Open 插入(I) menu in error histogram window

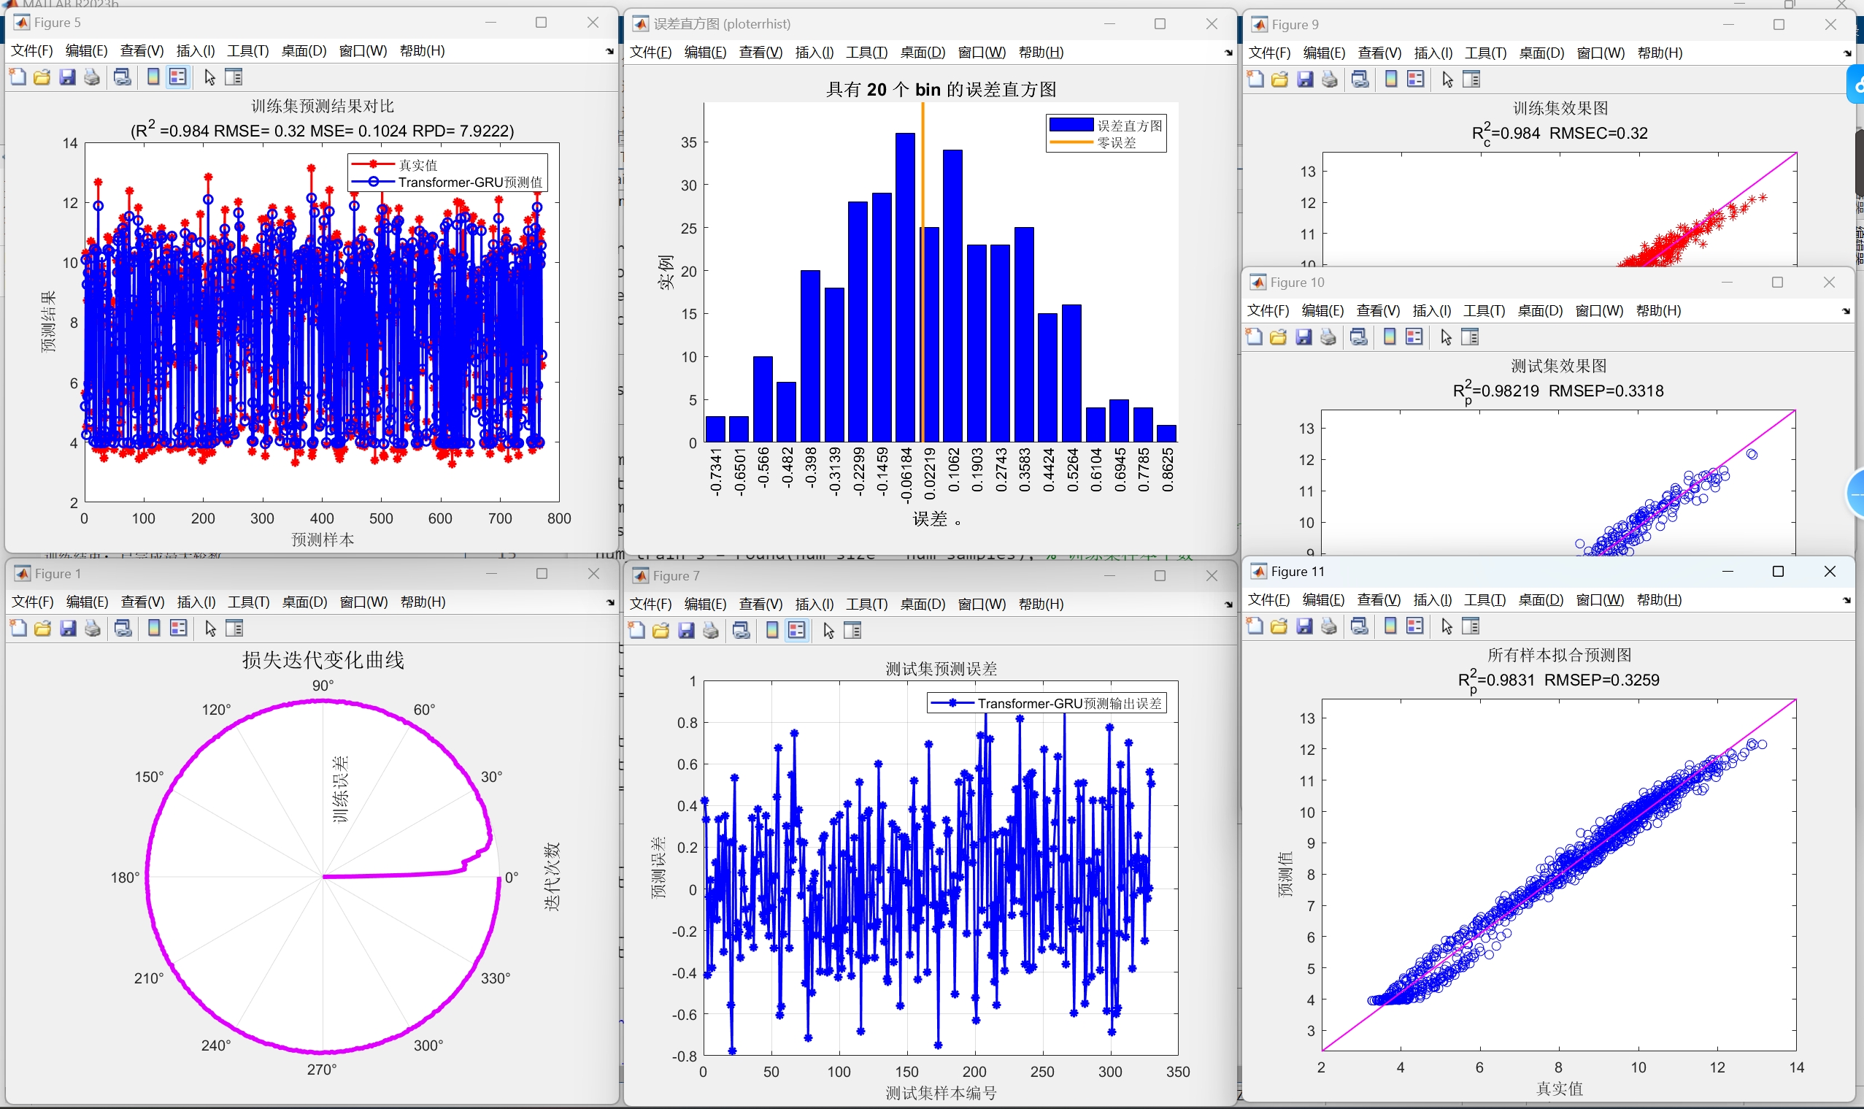[x=814, y=53]
